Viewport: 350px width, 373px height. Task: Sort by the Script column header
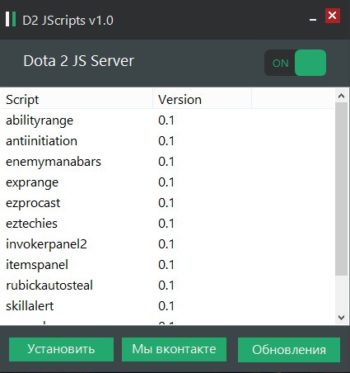[x=77, y=99]
